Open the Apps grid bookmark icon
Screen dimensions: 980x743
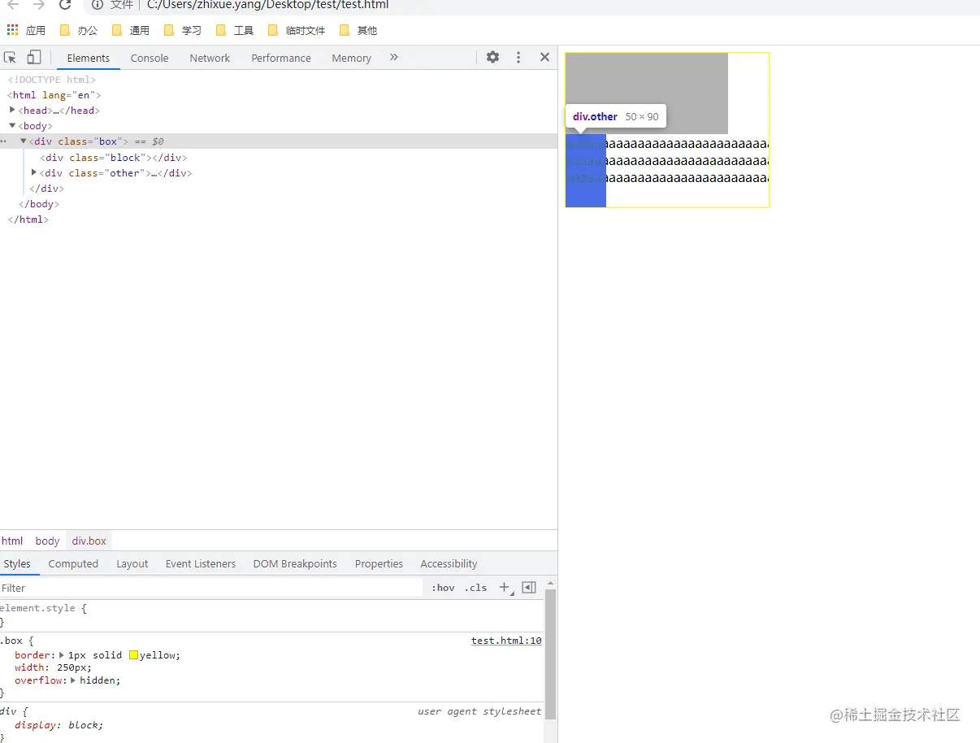[x=12, y=30]
